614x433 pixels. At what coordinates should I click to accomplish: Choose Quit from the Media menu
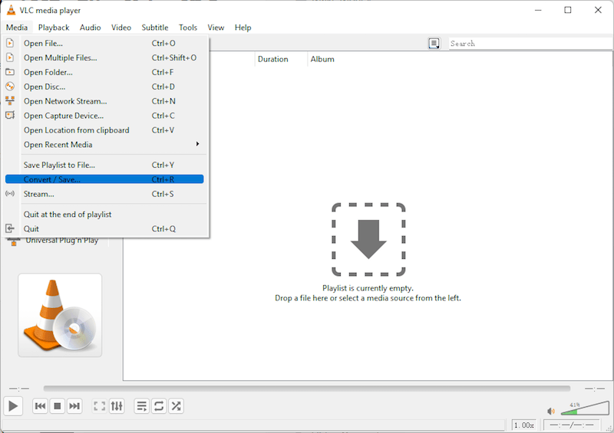pyautogui.click(x=104, y=228)
